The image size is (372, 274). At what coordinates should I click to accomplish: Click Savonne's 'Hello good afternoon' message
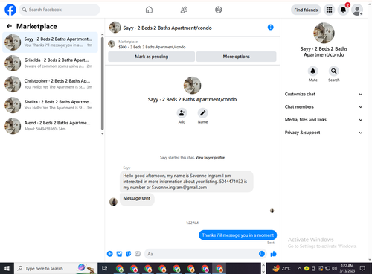(186, 182)
